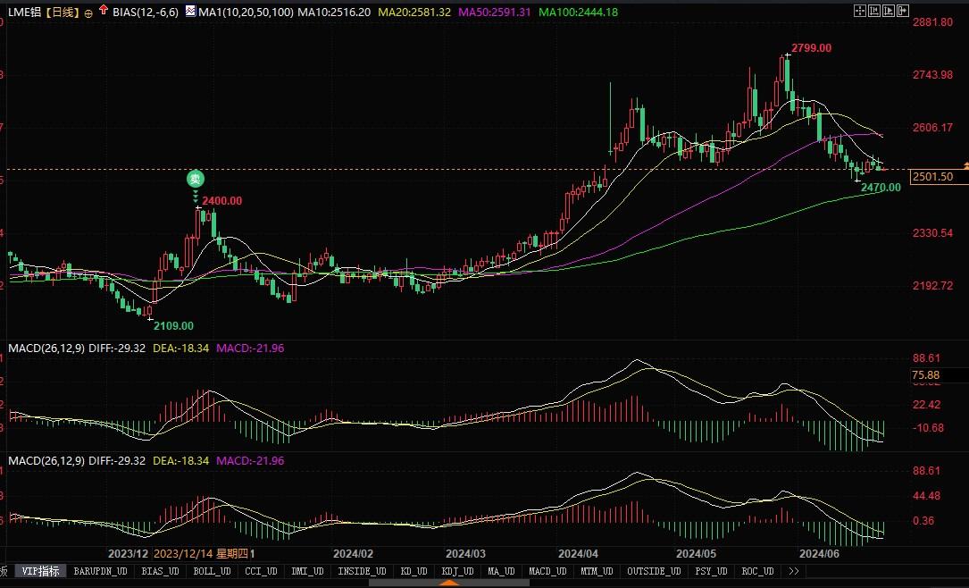Image resolution: width=969 pixels, height=588 pixels.
Task: Click the play-forward axis icon
Action: [889, 11]
